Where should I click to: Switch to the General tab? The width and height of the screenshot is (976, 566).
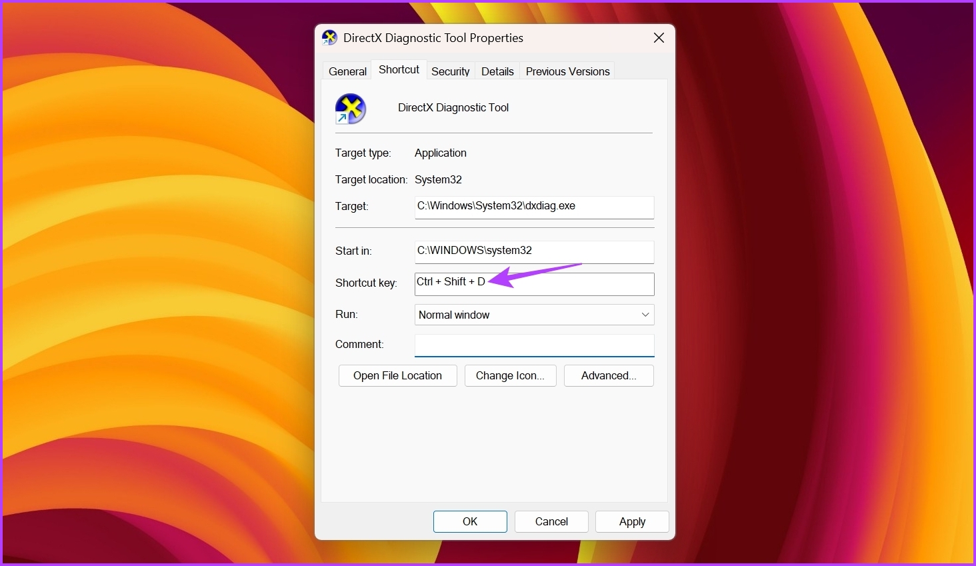pyautogui.click(x=347, y=71)
